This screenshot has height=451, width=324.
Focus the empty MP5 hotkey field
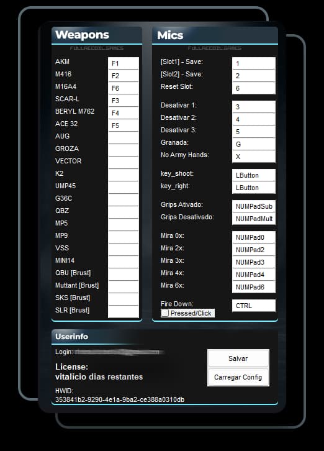point(124,225)
